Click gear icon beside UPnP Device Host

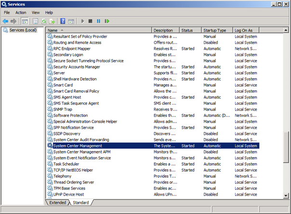click(50, 194)
